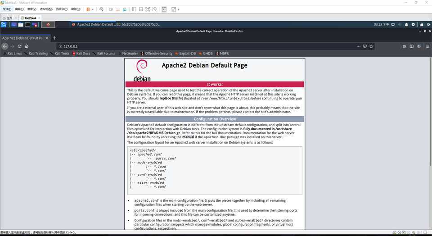The width and height of the screenshot is (432, 236).
Task: Click the Firefox home icon
Action: pyautogui.click(x=27, y=46)
